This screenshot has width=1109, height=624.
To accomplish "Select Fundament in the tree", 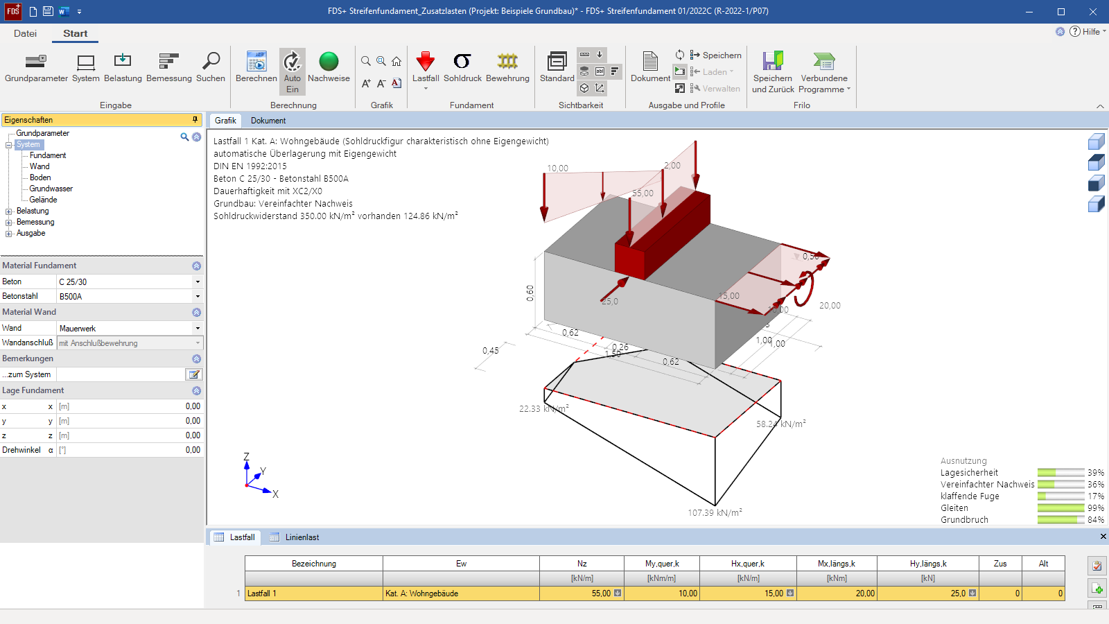I will coord(48,155).
